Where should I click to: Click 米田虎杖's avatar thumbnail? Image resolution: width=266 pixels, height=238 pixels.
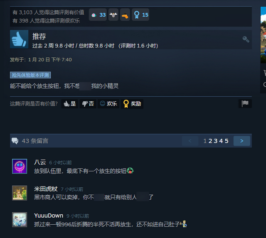[20, 193]
